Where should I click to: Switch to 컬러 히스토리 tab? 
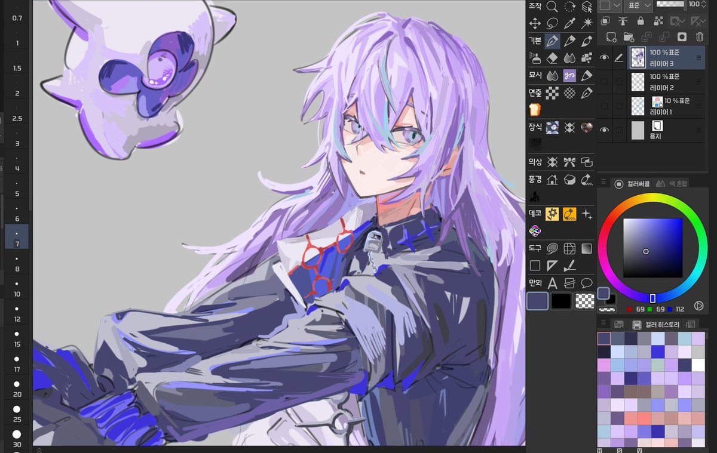(x=655, y=324)
